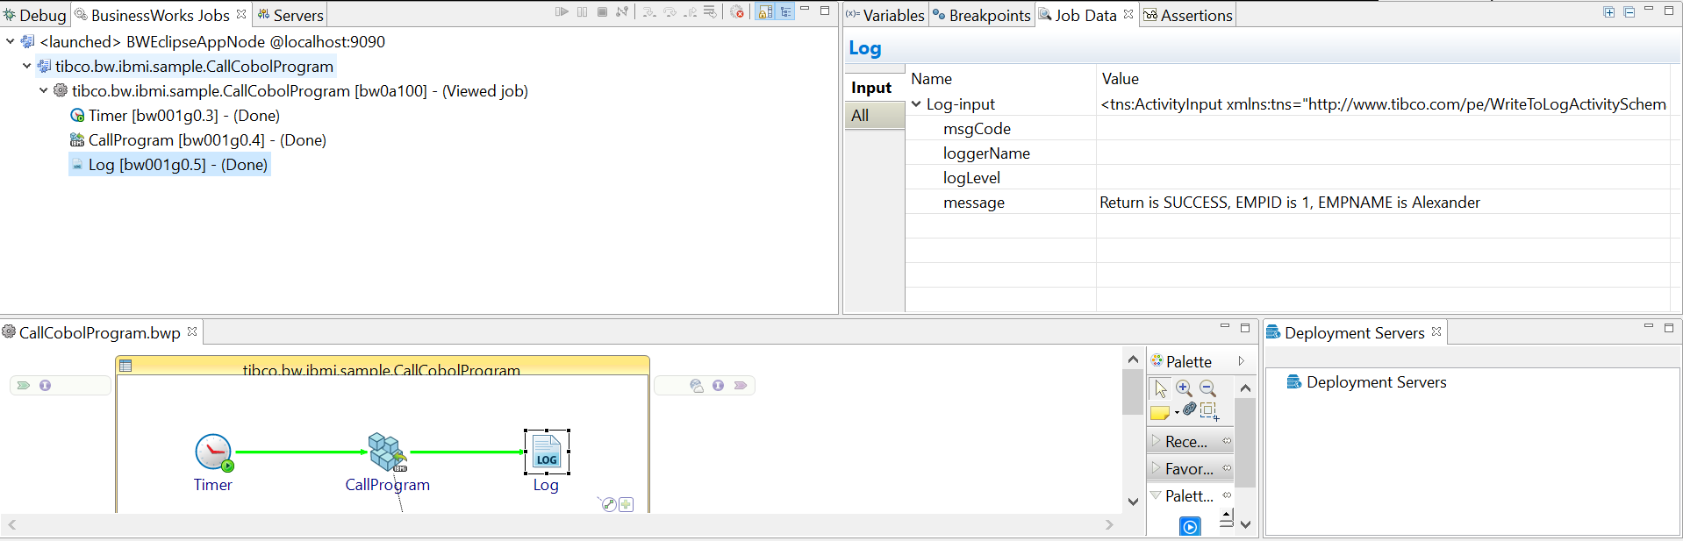Switch to the BusinessWorks Jobs tab
This screenshot has width=1683, height=541.
[x=161, y=15]
